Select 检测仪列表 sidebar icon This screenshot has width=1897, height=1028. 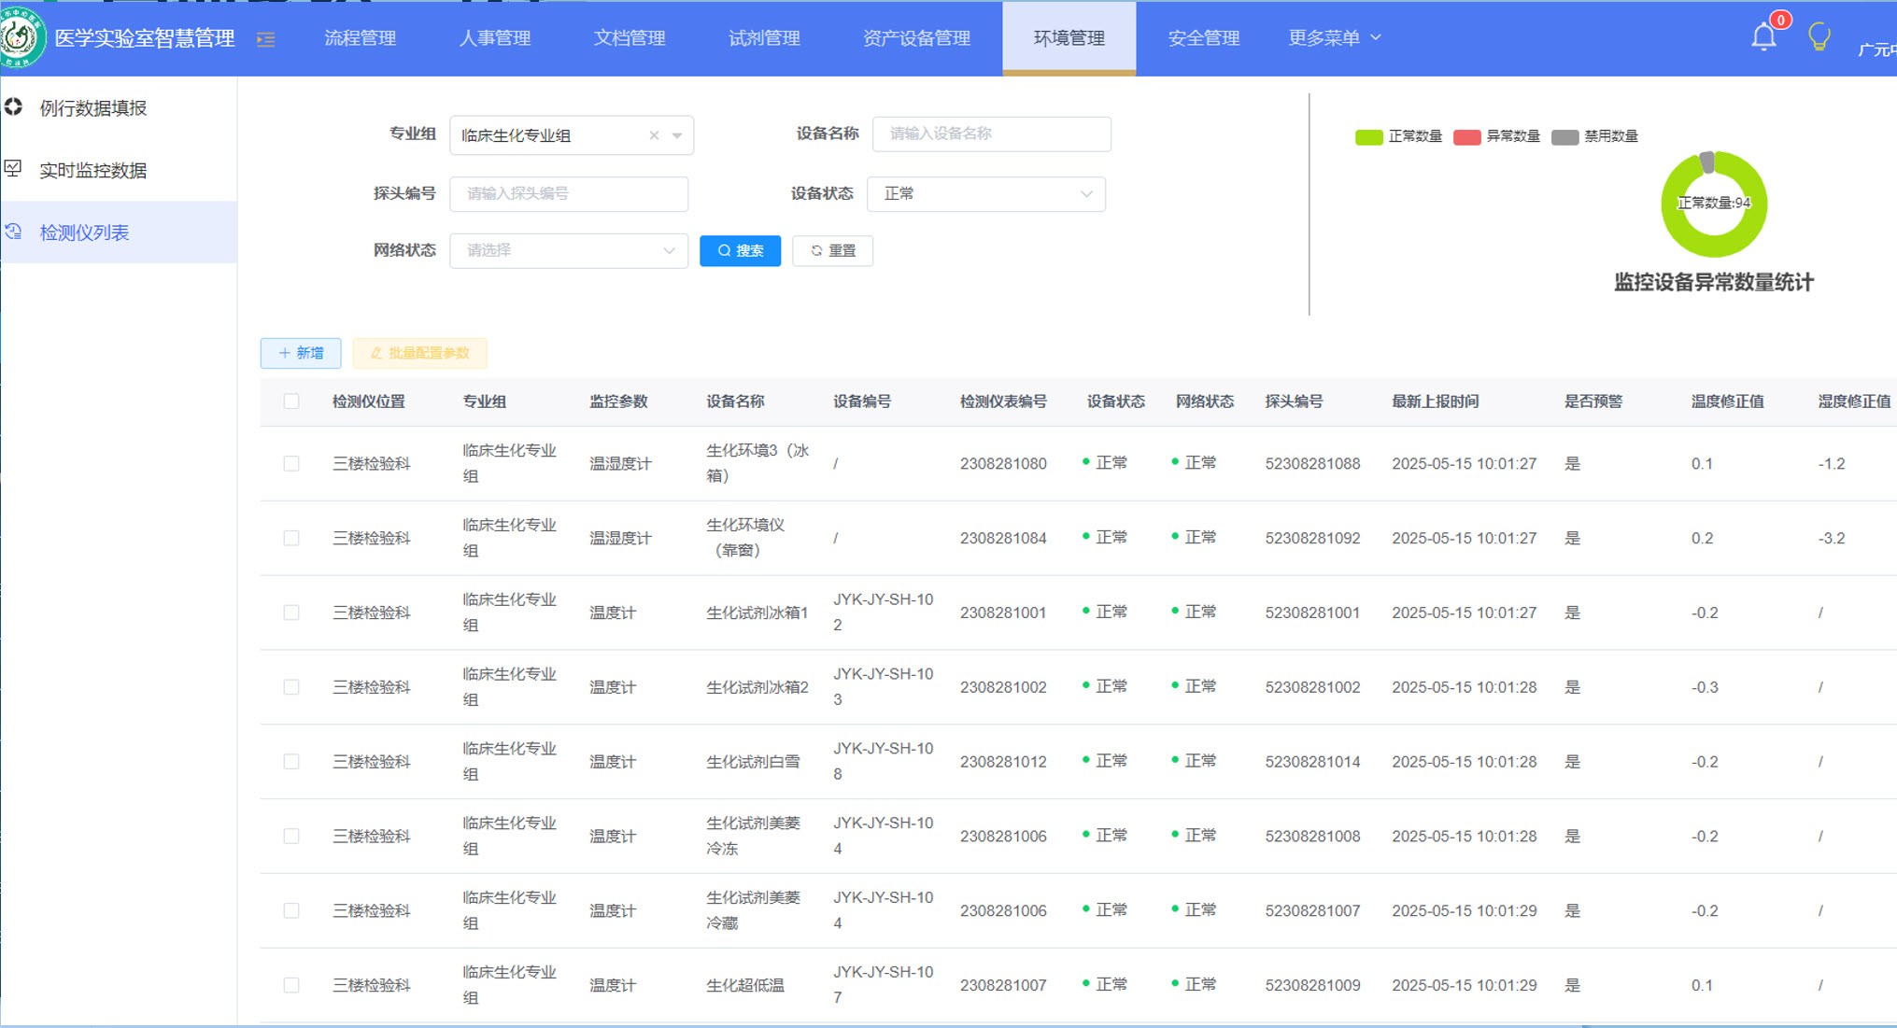pyautogui.click(x=13, y=232)
